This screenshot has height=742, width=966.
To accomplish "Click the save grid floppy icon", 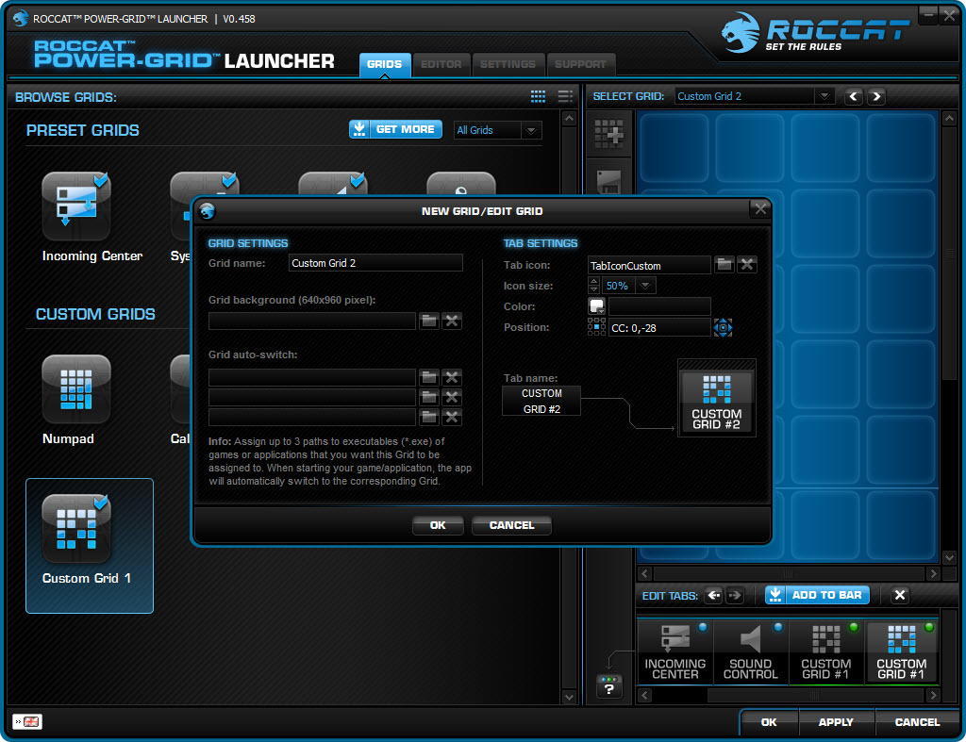I will (x=608, y=182).
